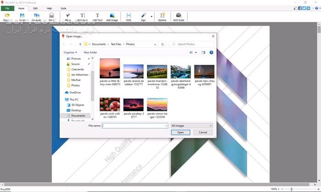Click the blue help icon in dialog
Viewport: 321px width, 192px height.
tap(211, 53)
